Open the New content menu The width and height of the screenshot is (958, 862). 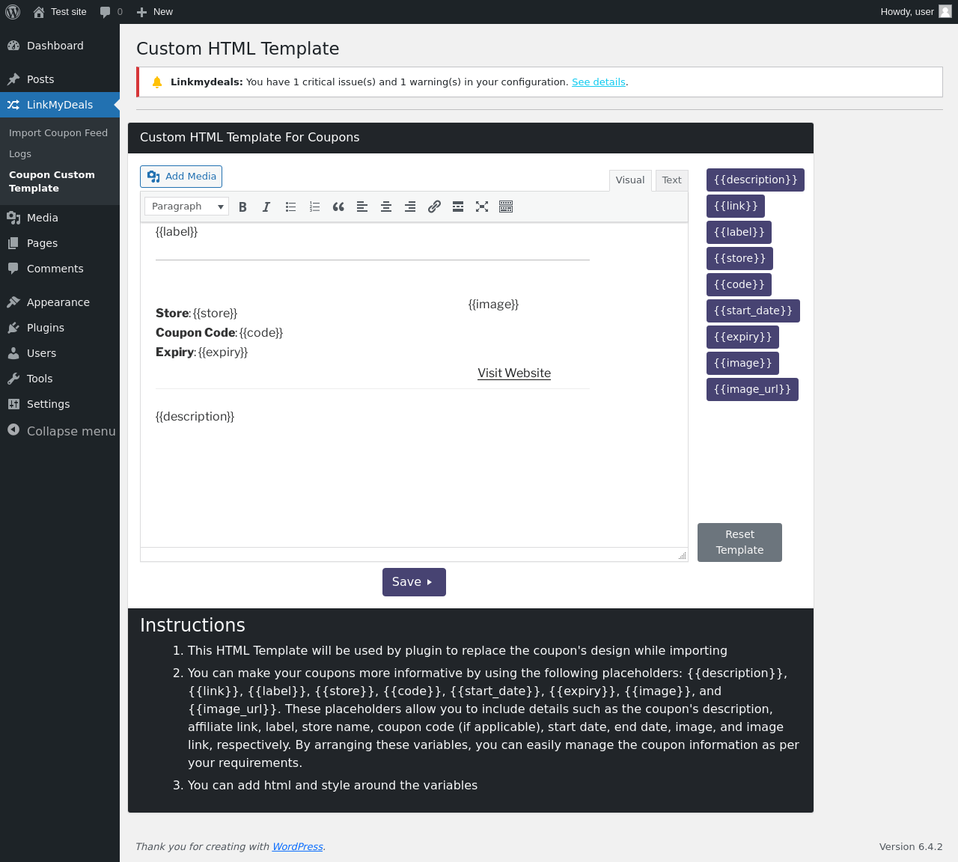point(155,12)
